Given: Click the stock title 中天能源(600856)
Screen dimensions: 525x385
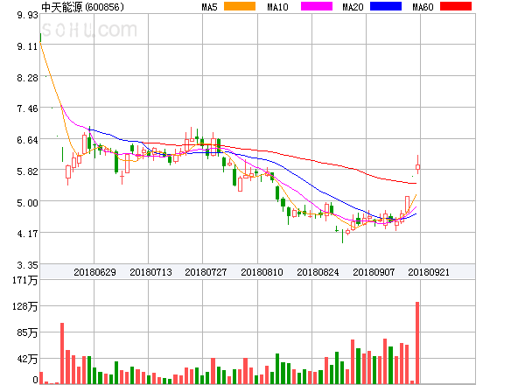Looking at the screenshot, I should [x=82, y=7].
